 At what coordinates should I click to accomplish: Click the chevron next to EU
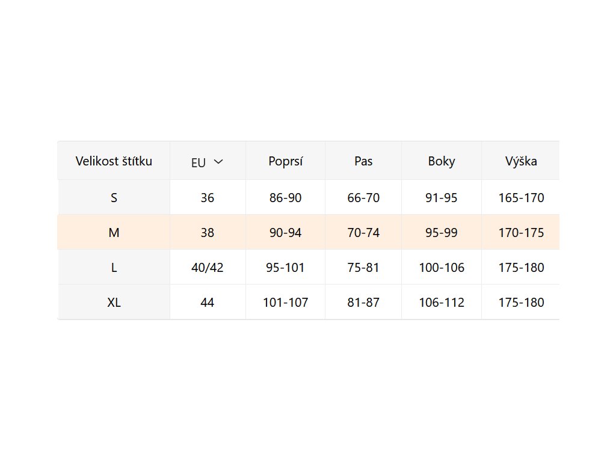(218, 162)
